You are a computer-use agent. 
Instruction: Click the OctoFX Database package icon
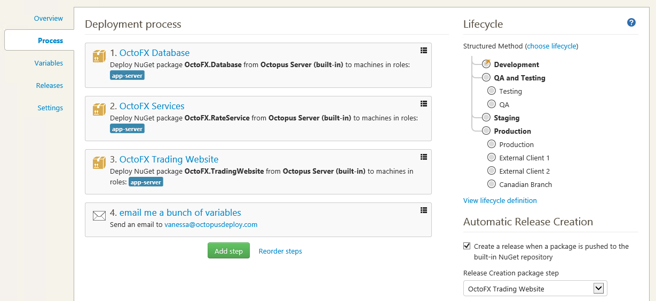pos(99,56)
